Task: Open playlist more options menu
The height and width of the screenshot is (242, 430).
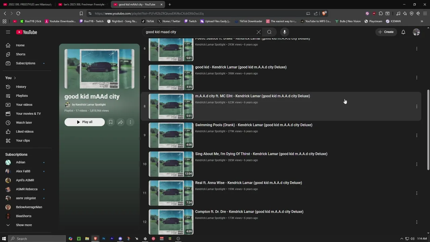Action: coord(130,122)
